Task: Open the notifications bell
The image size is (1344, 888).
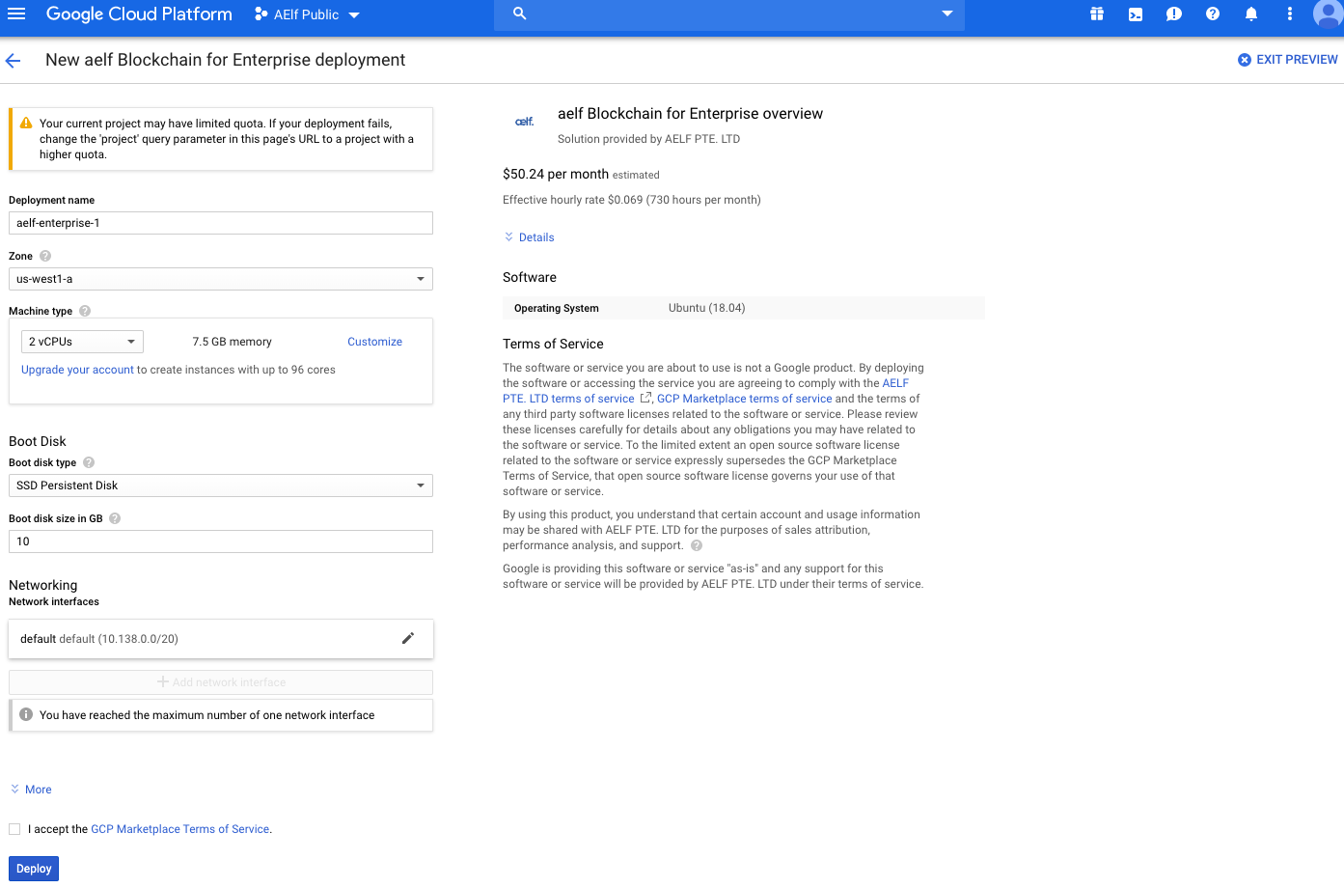Action: 1251,14
